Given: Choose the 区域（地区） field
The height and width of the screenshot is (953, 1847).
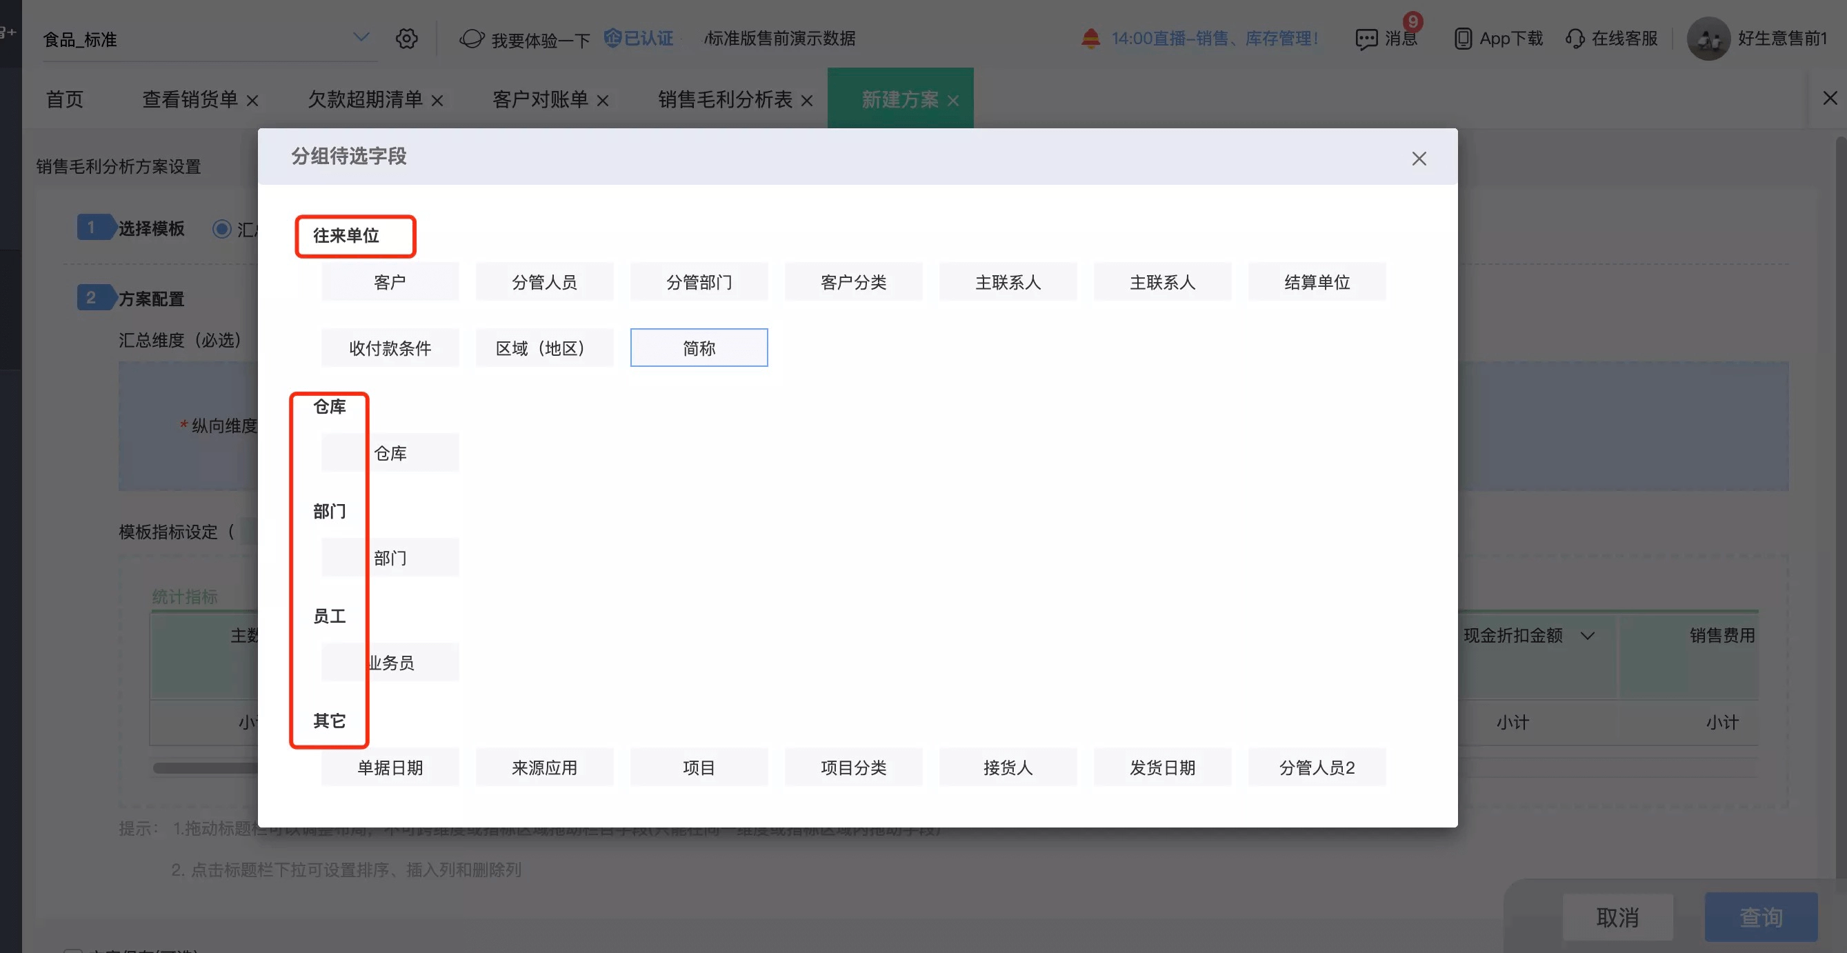Looking at the screenshot, I should coord(544,348).
